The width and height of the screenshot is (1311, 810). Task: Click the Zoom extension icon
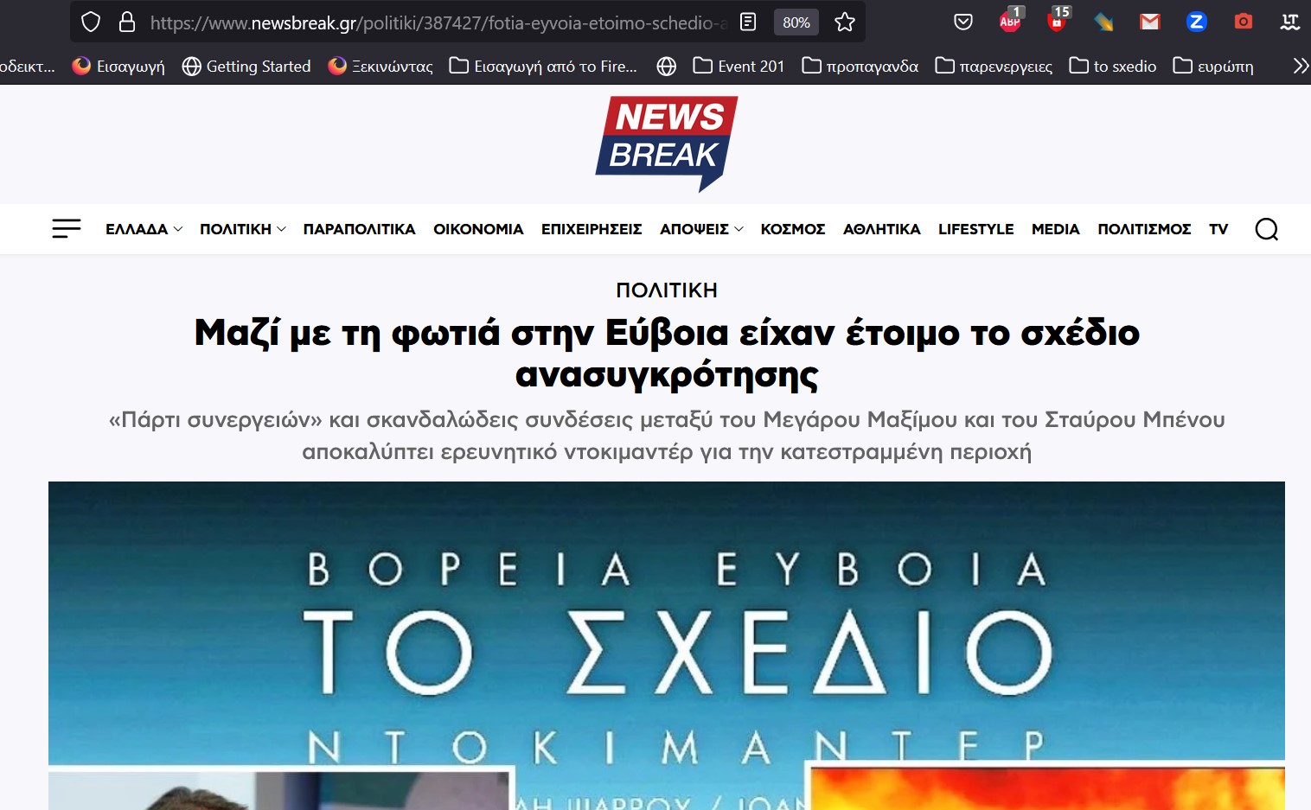(x=1196, y=22)
